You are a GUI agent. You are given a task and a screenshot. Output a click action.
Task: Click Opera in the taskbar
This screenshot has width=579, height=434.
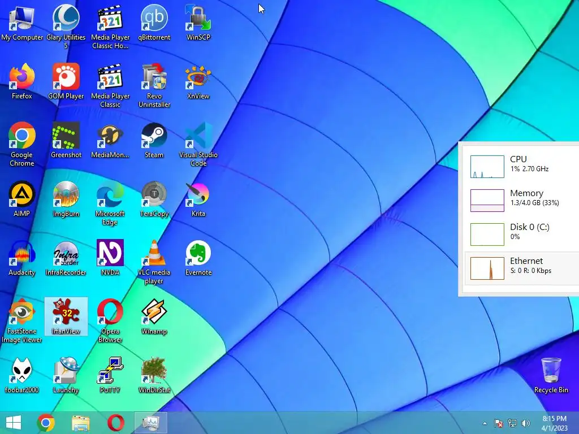click(115, 423)
